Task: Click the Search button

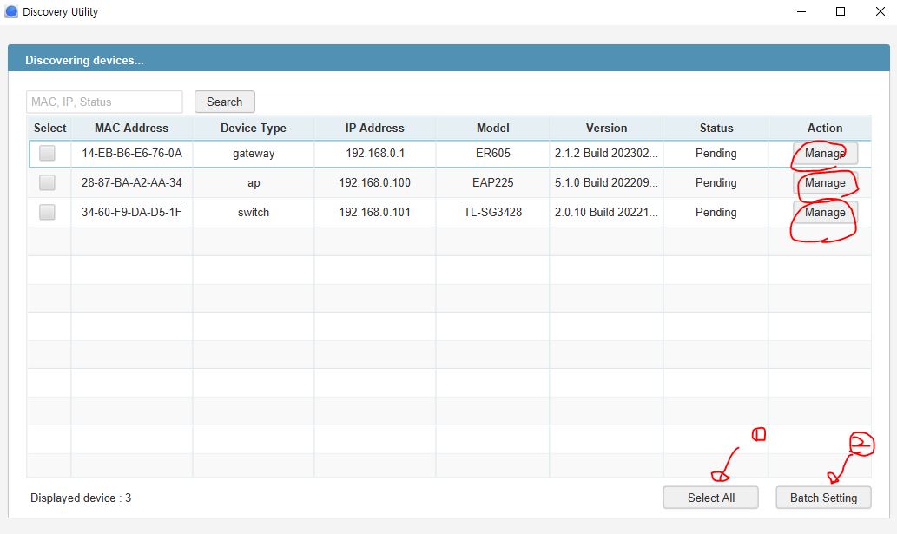Action: 224,102
